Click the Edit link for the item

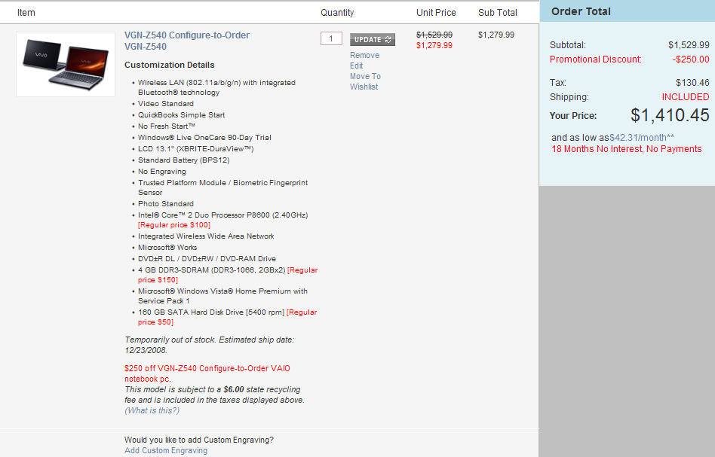click(356, 66)
